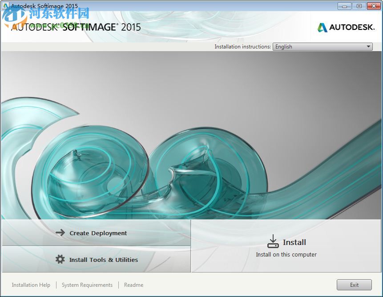The height and width of the screenshot is (297, 383).
Task: Select the Create Deployment option
Action: [x=99, y=233]
